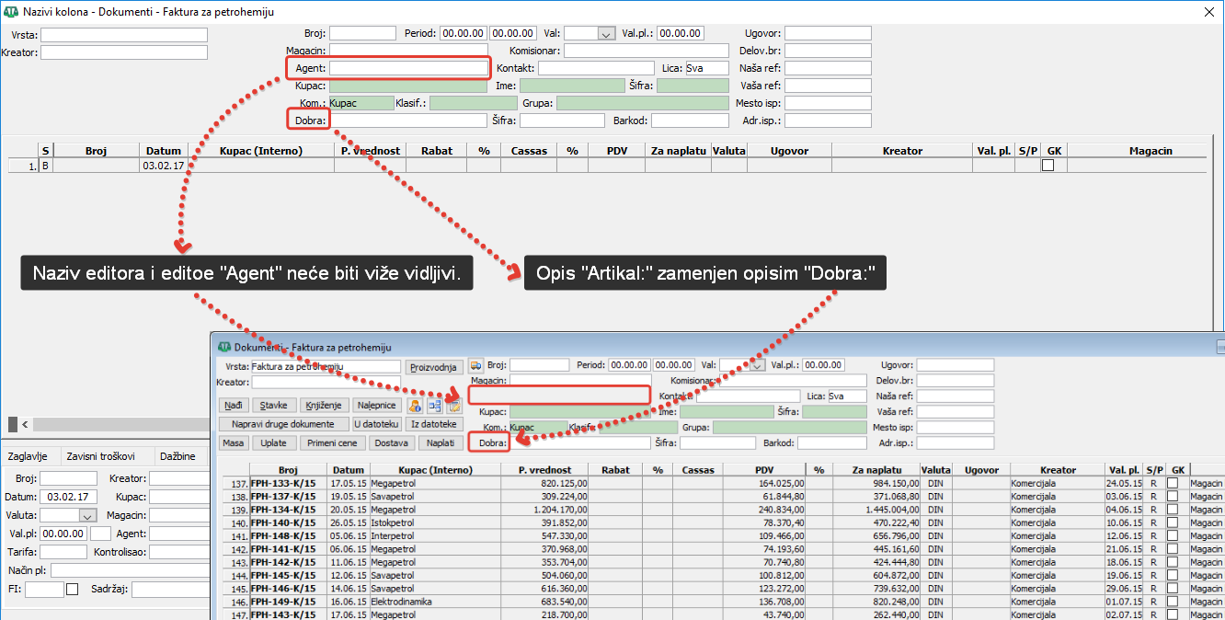Click the left arrow on the horizontal scrollbar
Screen dimensions: 1225x620
[25, 424]
